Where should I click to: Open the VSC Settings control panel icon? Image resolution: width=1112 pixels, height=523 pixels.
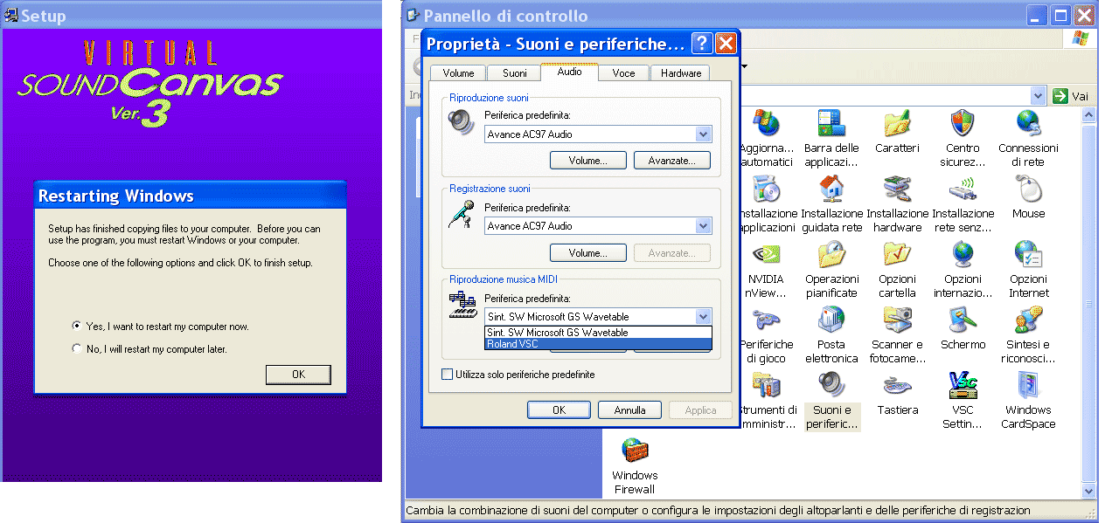pos(963,386)
